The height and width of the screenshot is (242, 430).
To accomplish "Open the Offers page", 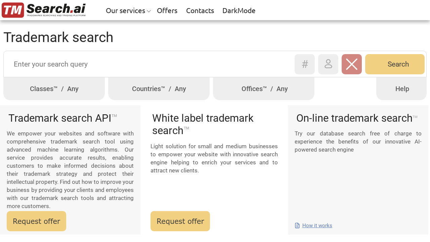I will pyautogui.click(x=167, y=10).
